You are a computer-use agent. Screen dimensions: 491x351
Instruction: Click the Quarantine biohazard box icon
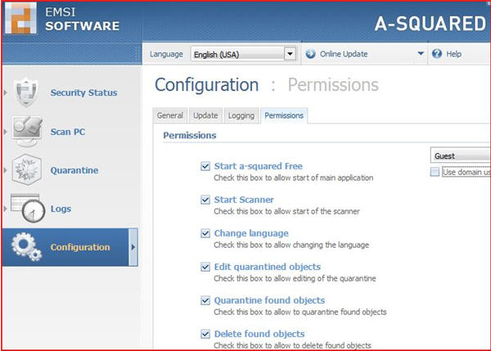pyautogui.click(x=27, y=170)
